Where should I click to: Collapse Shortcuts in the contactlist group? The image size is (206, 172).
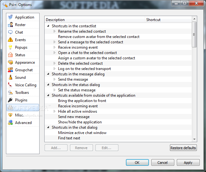[48, 26]
